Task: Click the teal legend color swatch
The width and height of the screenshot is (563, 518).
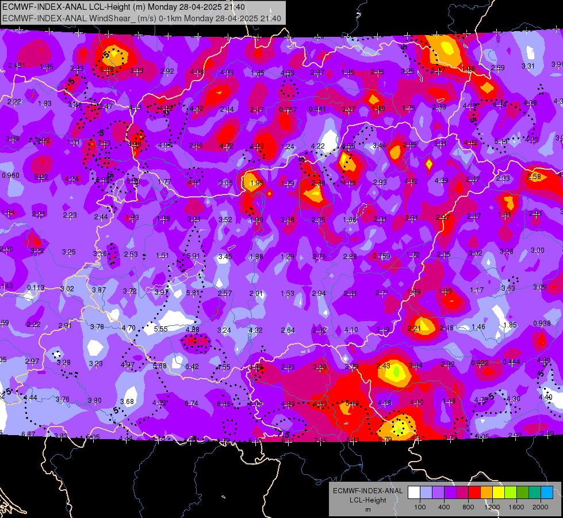Action: tap(535, 493)
